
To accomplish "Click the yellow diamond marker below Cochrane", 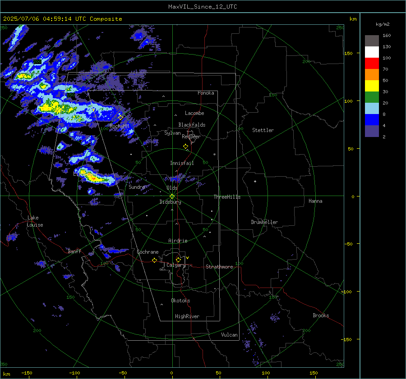I will pos(155,260).
